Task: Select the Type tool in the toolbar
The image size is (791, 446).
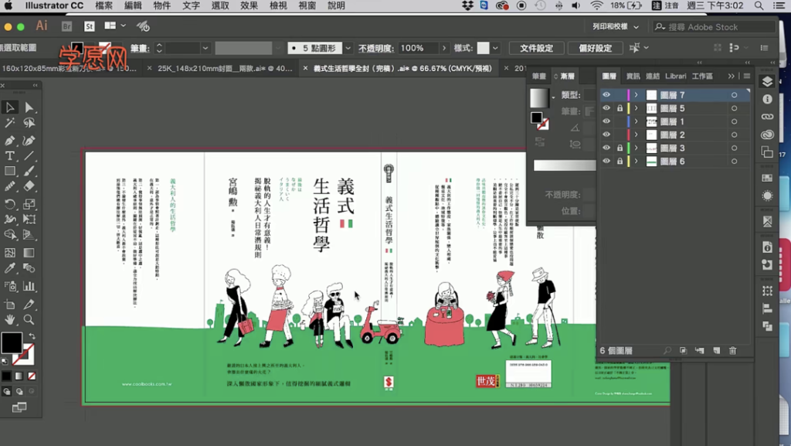Action: click(9, 155)
